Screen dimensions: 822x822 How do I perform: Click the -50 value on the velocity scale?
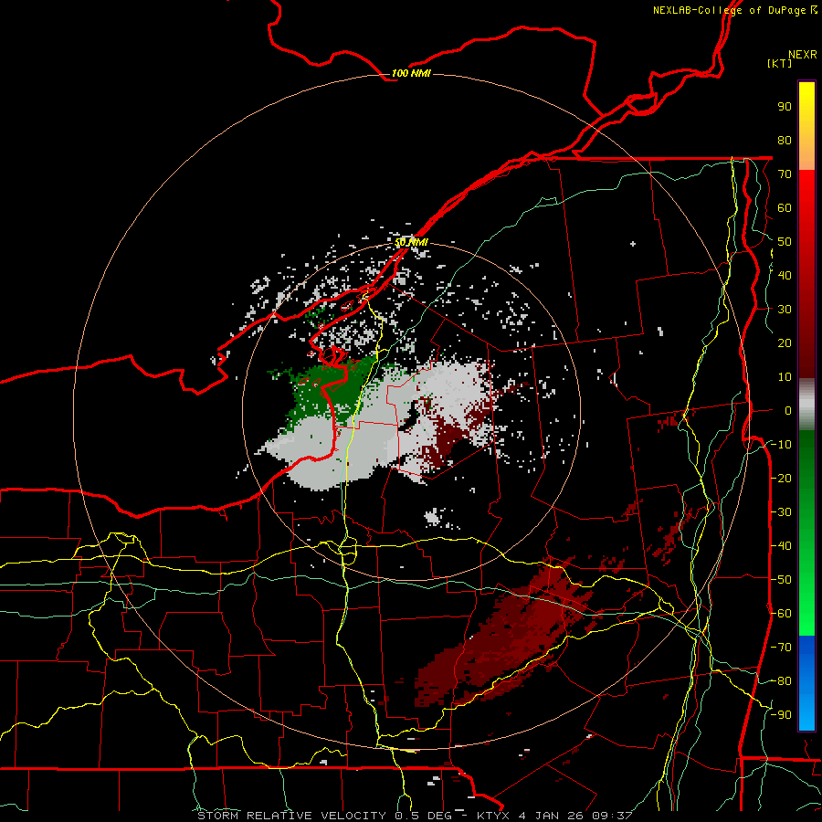pos(781,580)
